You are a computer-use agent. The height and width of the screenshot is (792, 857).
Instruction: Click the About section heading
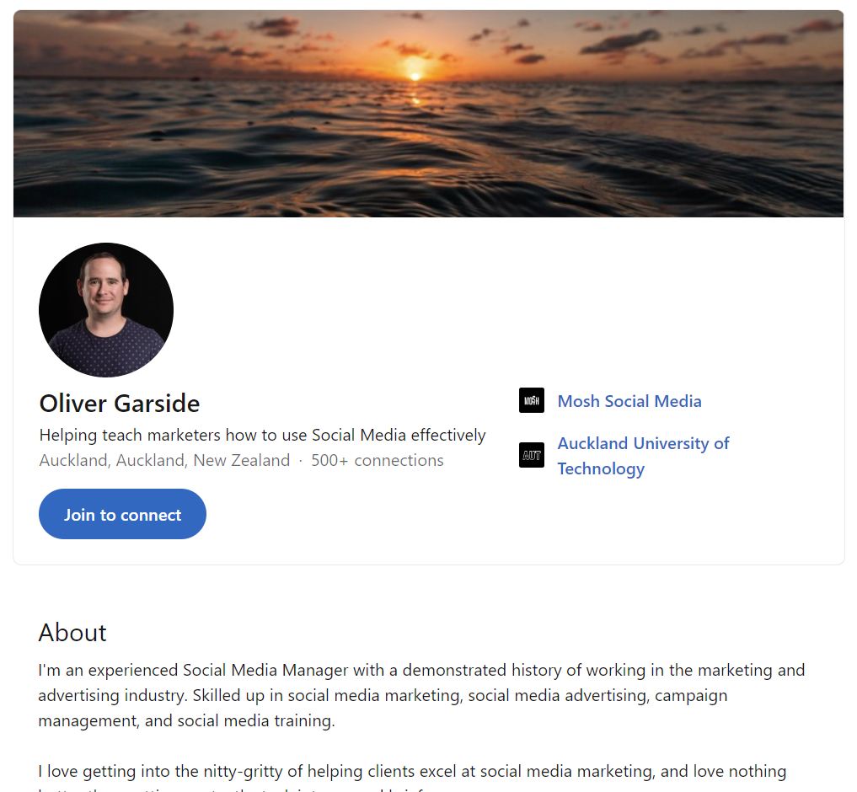72,633
